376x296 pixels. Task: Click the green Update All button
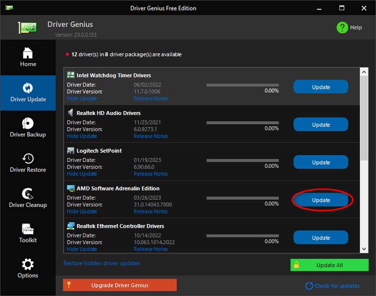[x=329, y=265]
